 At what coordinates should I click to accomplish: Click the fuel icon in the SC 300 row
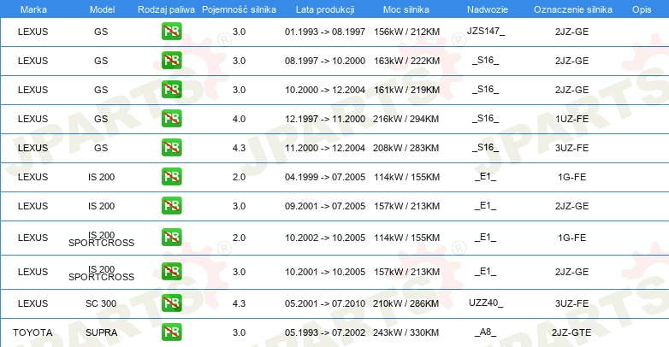point(171,303)
